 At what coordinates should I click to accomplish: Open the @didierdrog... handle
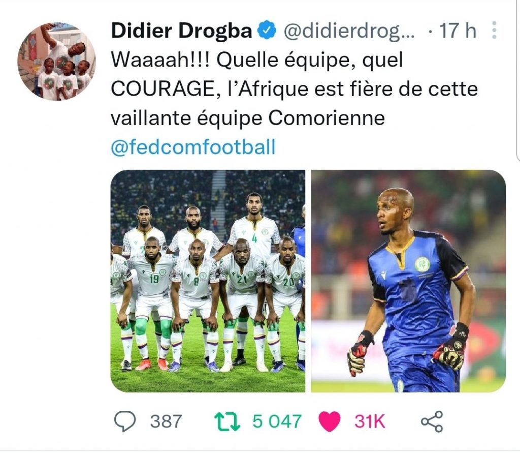coord(348,31)
